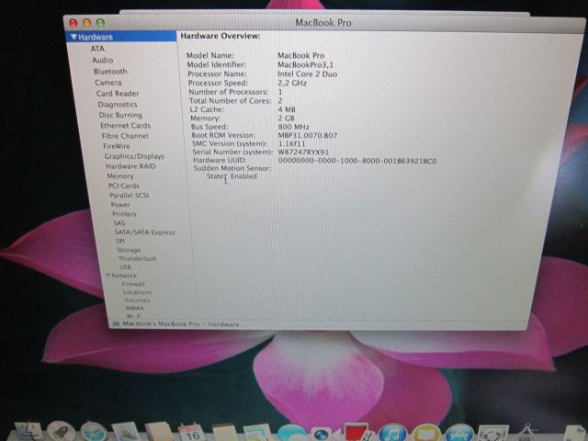Select Thunderbolt in the sidebar
This screenshot has width=588, height=441.
[137, 258]
